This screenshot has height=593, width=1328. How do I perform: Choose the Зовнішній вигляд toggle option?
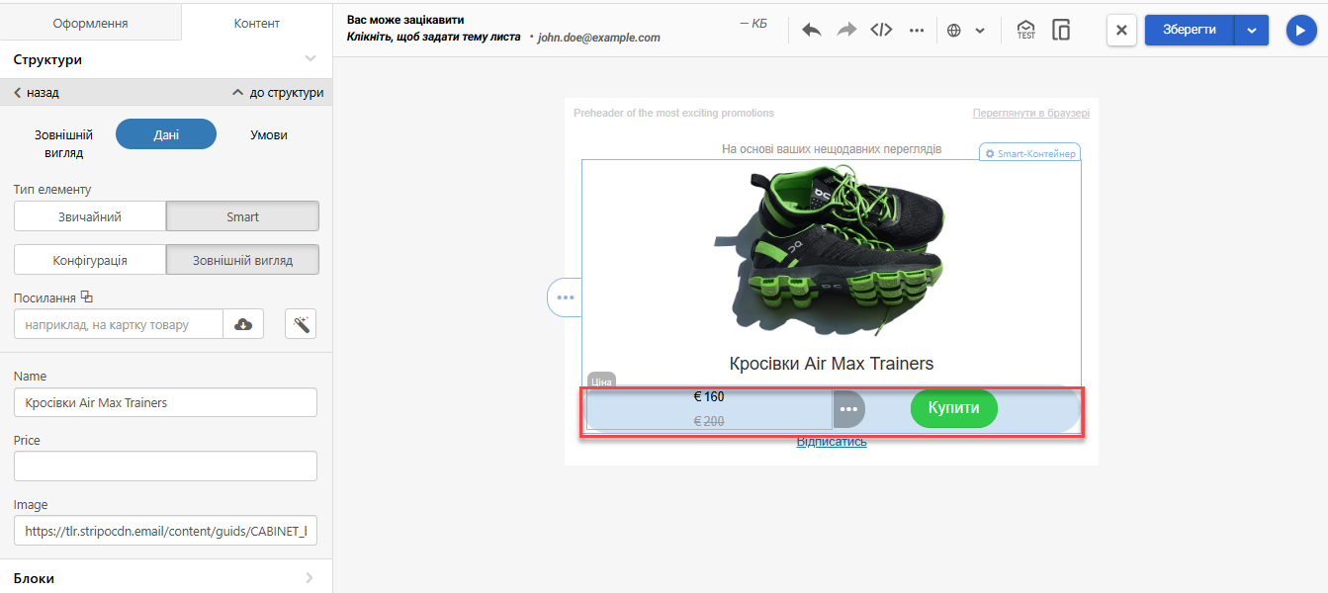click(242, 260)
